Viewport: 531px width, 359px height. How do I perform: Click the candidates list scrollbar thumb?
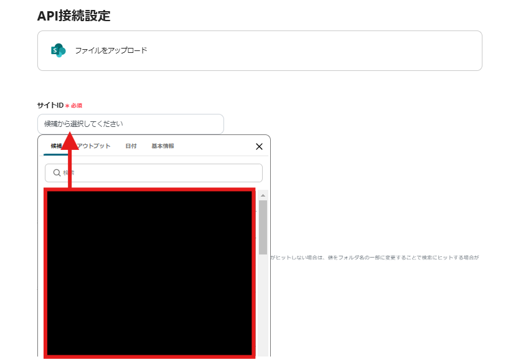[x=263, y=227]
